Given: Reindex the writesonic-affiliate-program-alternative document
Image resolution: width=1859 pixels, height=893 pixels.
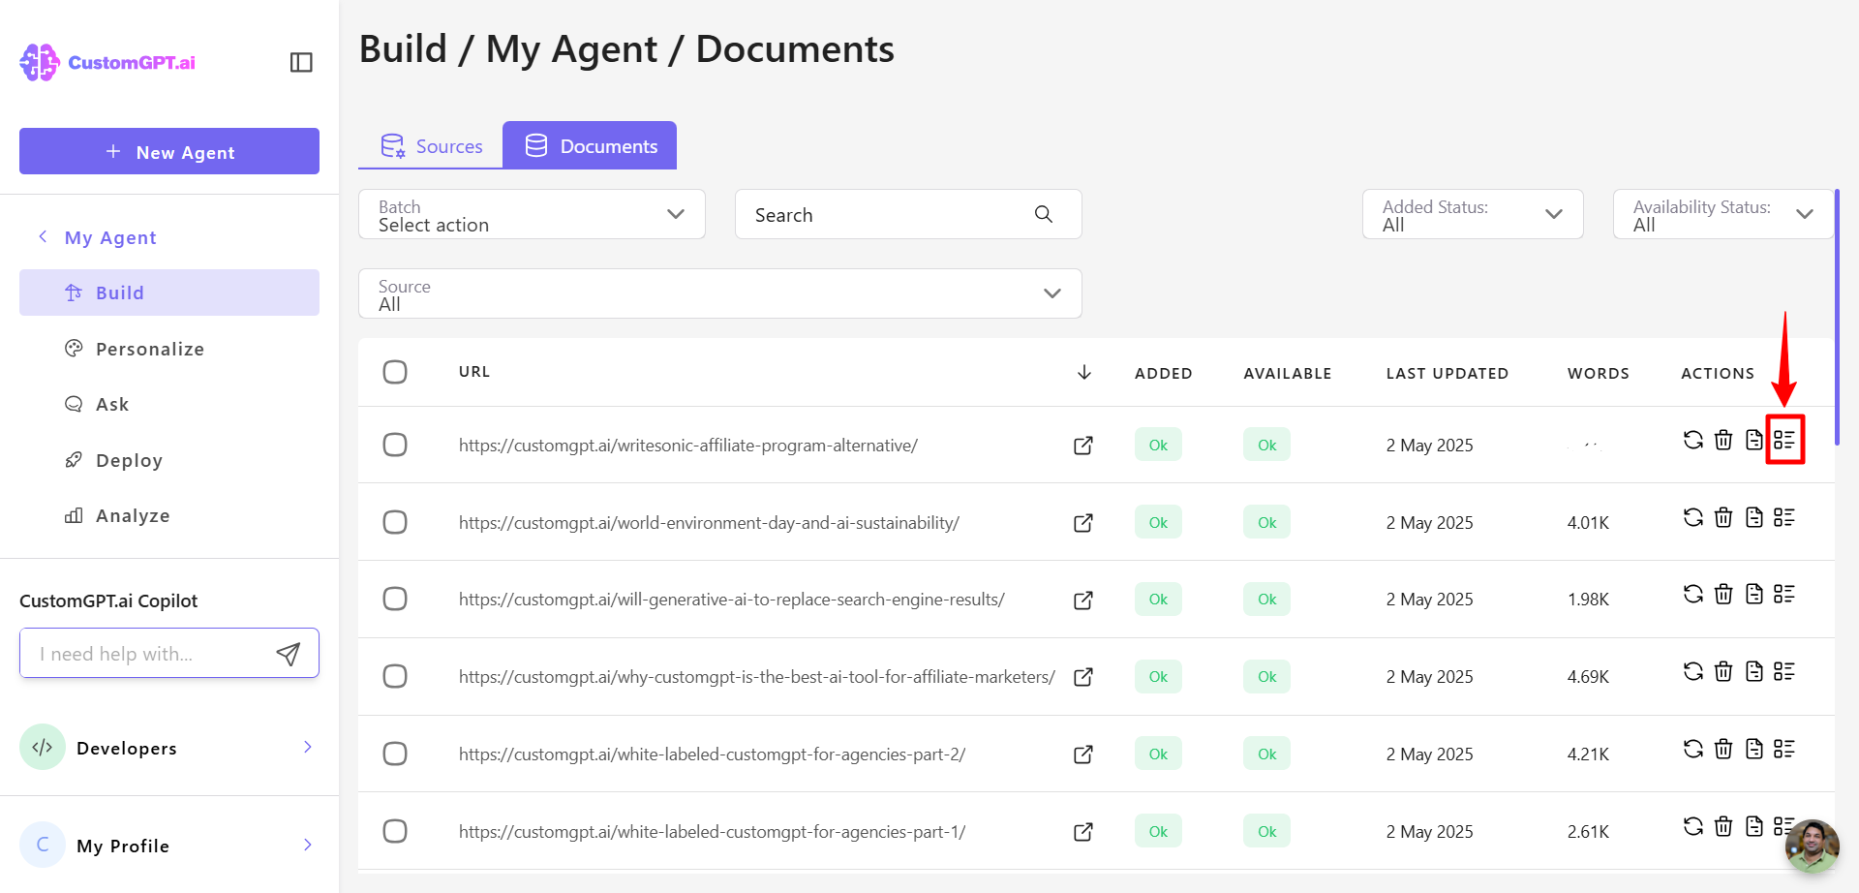Looking at the screenshot, I should click(x=1692, y=440).
